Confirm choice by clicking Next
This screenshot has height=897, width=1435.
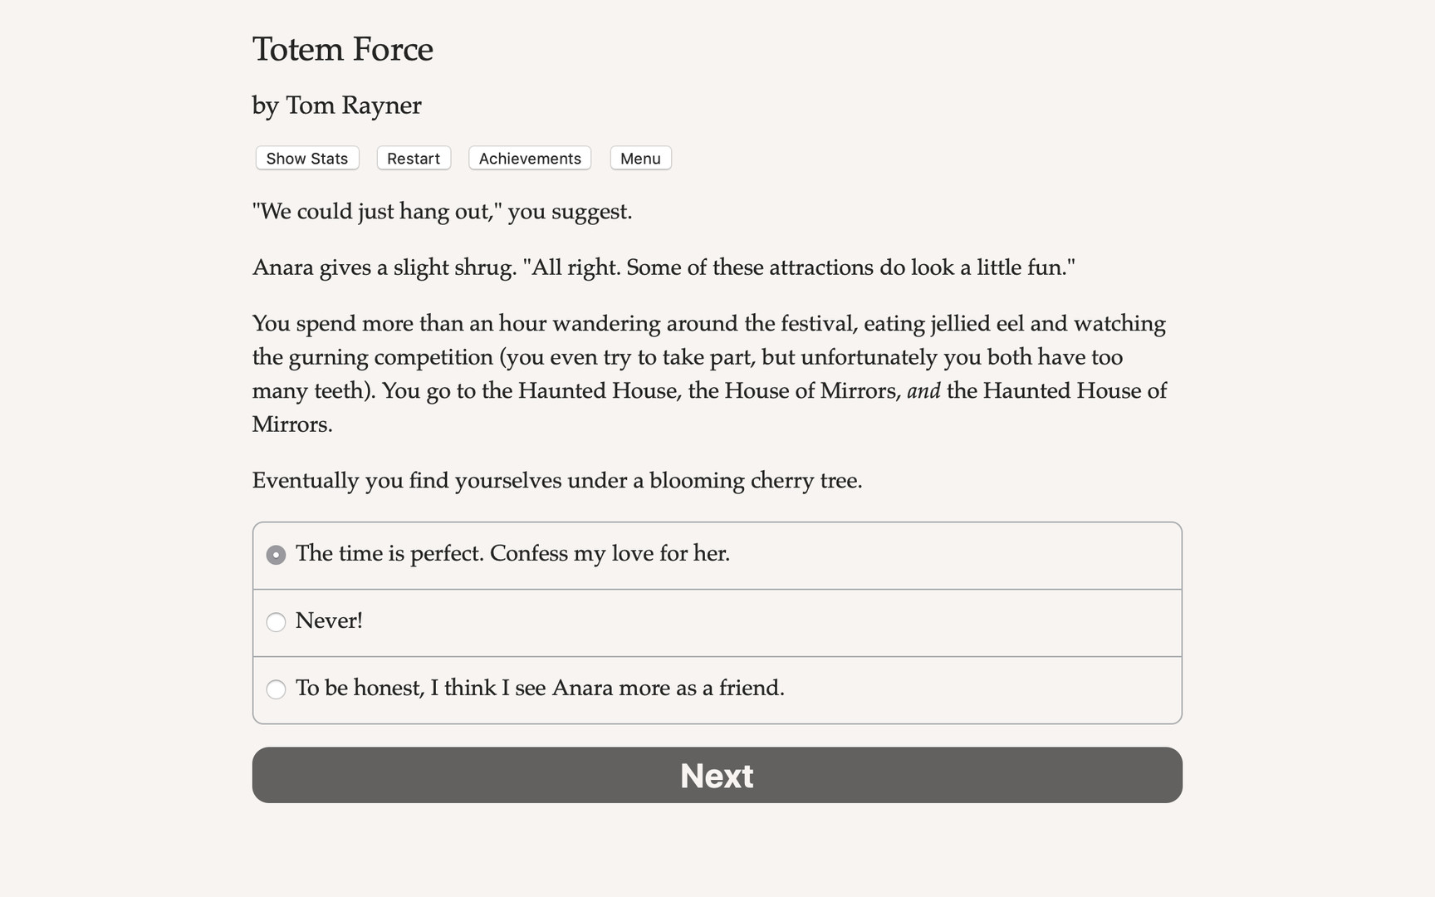pyautogui.click(x=717, y=775)
